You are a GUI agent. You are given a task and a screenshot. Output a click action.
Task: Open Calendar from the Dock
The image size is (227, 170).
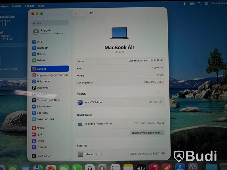pyautogui.click(x=90, y=167)
